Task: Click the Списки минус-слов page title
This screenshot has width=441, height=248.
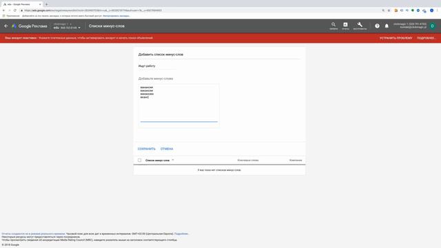Action: pyautogui.click(x=107, y=26)
